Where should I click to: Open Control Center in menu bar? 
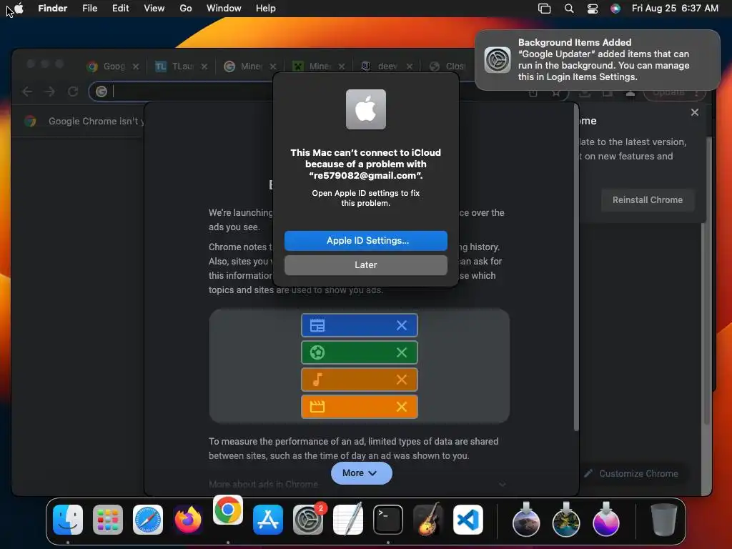tap(593, 9)
